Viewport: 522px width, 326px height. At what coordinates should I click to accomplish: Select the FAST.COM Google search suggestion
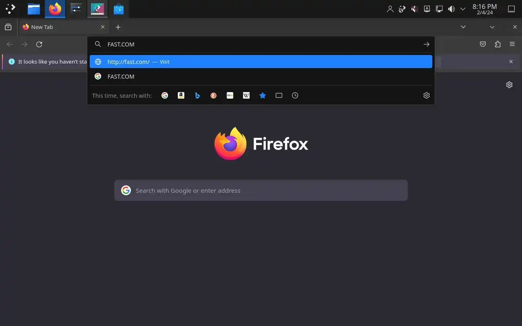[x=261, y=76]
